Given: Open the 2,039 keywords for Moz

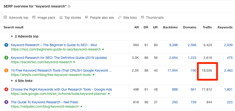Looking at the screenshot, I should [x=228, y=45].
